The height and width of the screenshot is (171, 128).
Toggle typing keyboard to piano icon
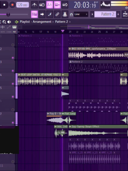pyautogui.click(x=35, y=14)
